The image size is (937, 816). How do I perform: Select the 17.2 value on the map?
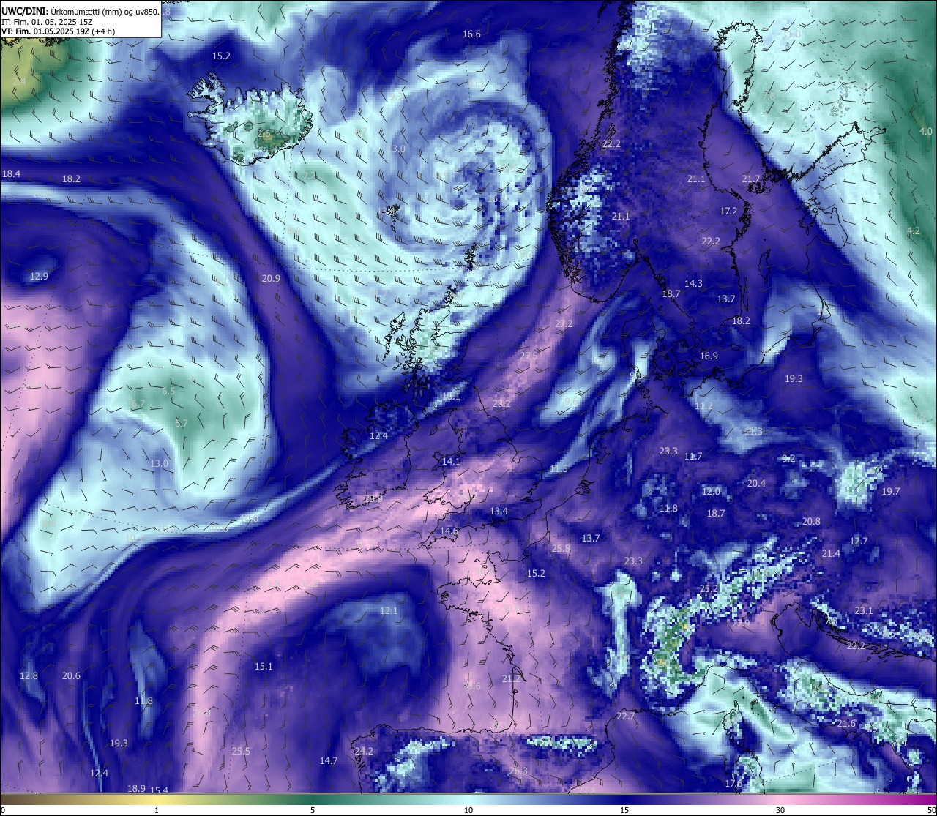[x=728, y=212]
